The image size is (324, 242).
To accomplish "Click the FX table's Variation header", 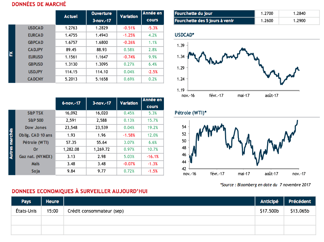I will click(x=129, y=17).
